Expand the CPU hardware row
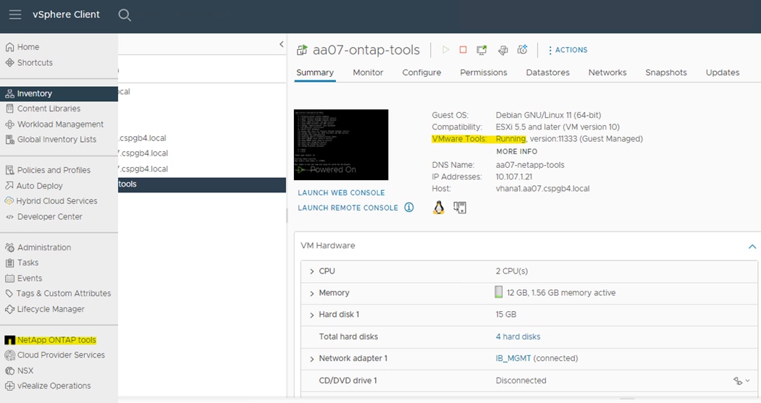Image resolution: width=761 pixels, height=403 pixels. click(x=311, y=271)
